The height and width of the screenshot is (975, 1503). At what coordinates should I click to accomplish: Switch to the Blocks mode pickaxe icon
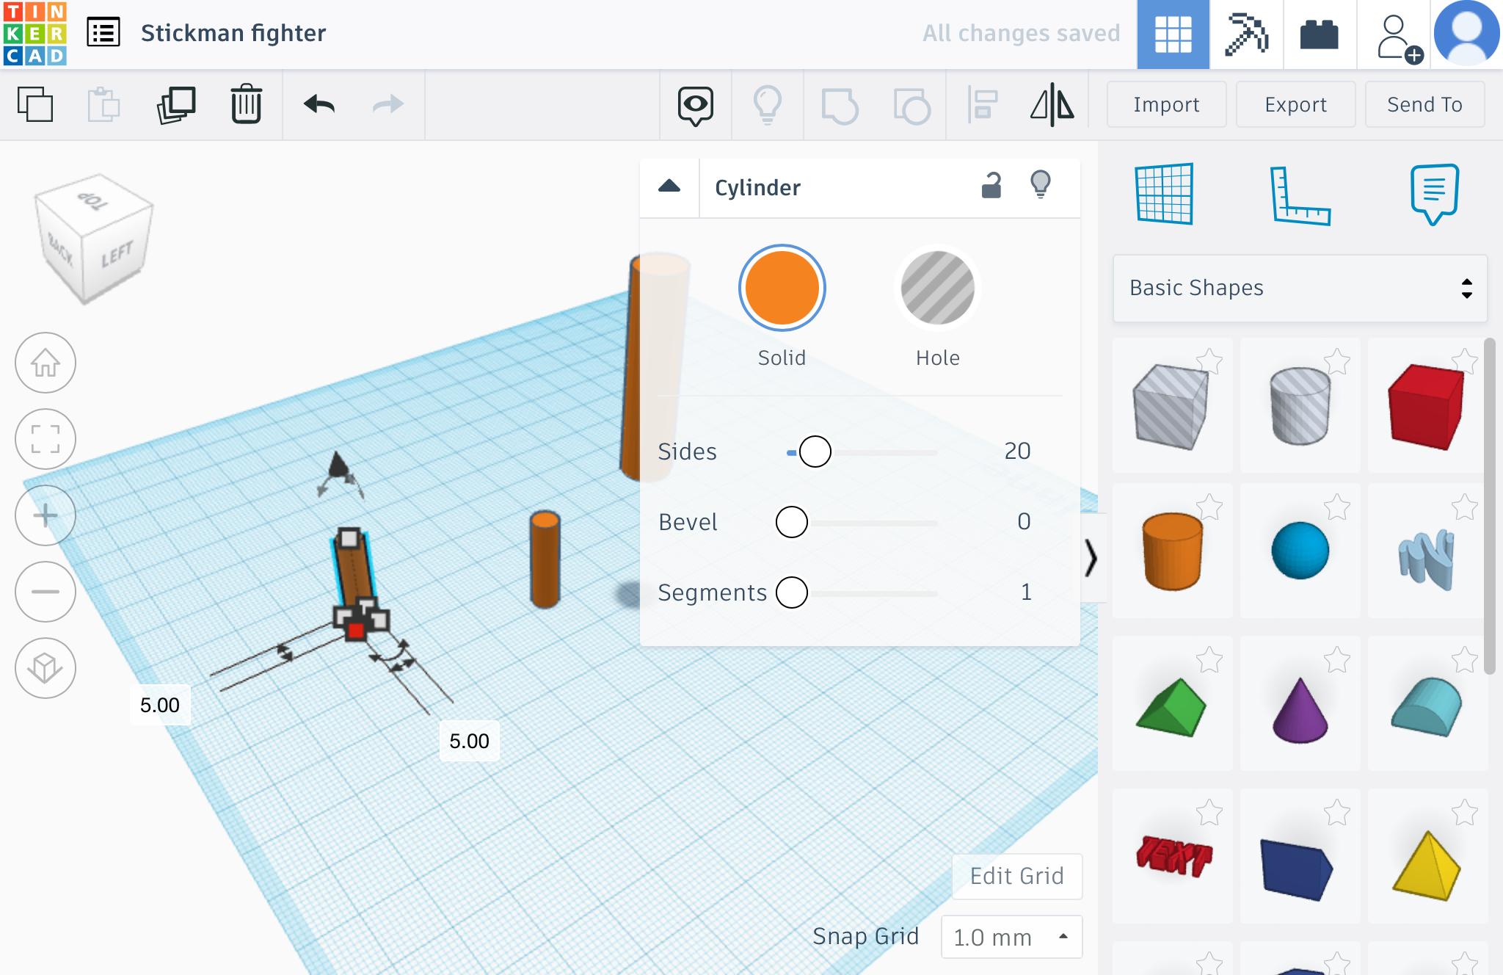1246,34
